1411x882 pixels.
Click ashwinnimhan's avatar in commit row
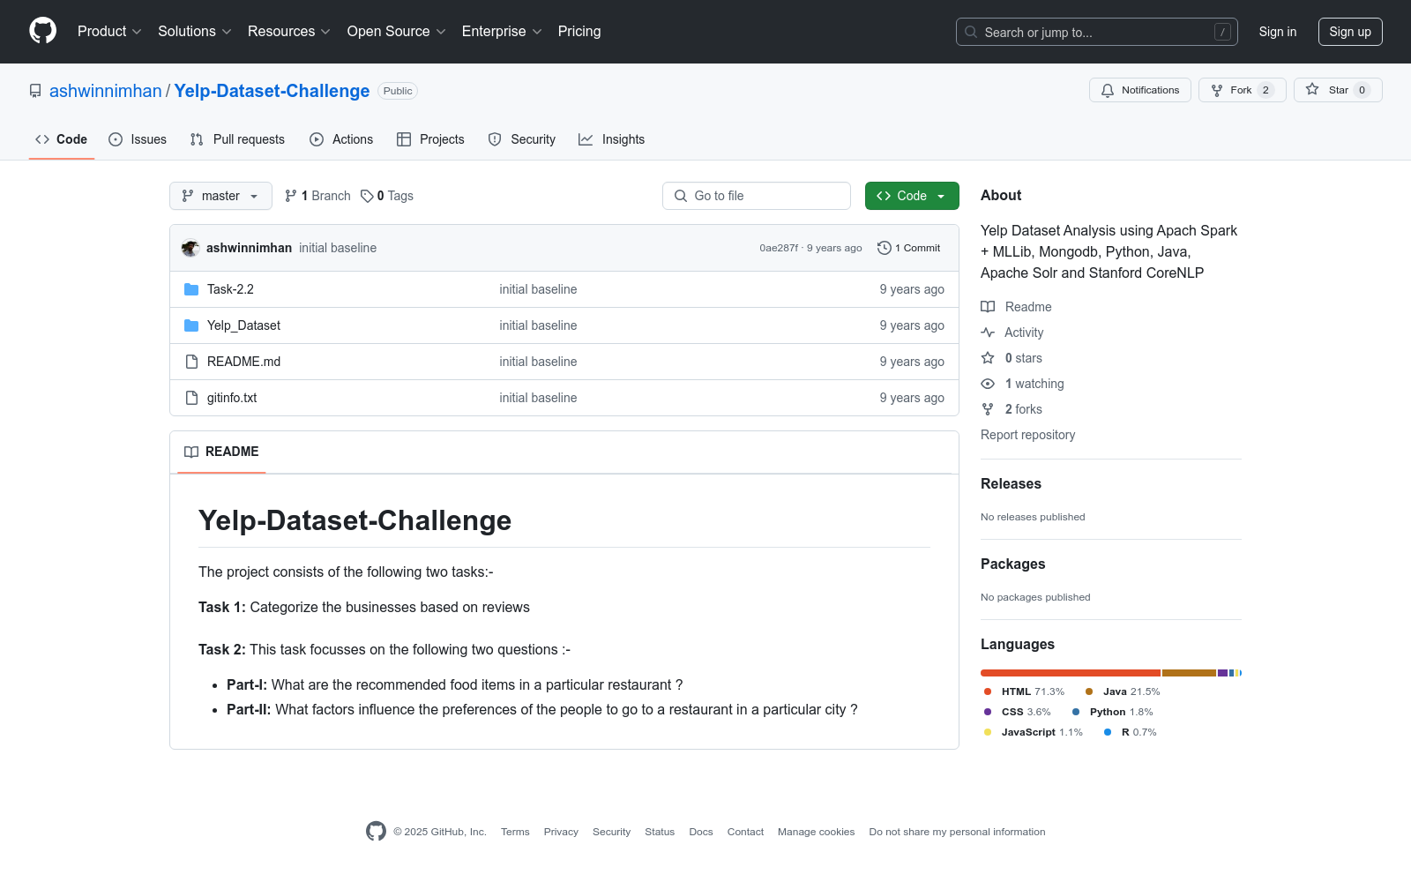(190, 248)
